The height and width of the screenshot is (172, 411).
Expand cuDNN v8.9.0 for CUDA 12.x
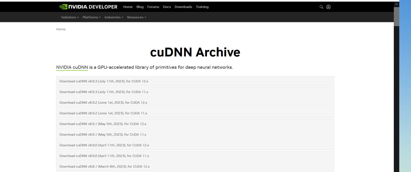195,145
